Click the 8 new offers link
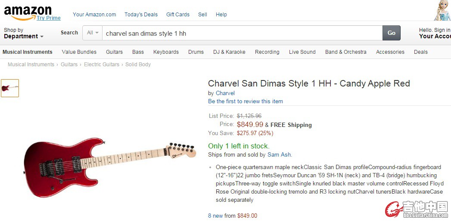 click(215, 216)
